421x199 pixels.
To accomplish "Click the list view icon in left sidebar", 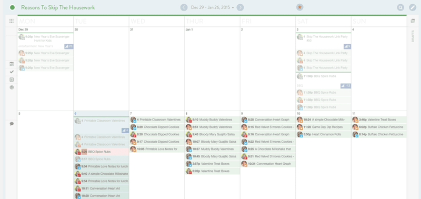I will pos(12,79).
